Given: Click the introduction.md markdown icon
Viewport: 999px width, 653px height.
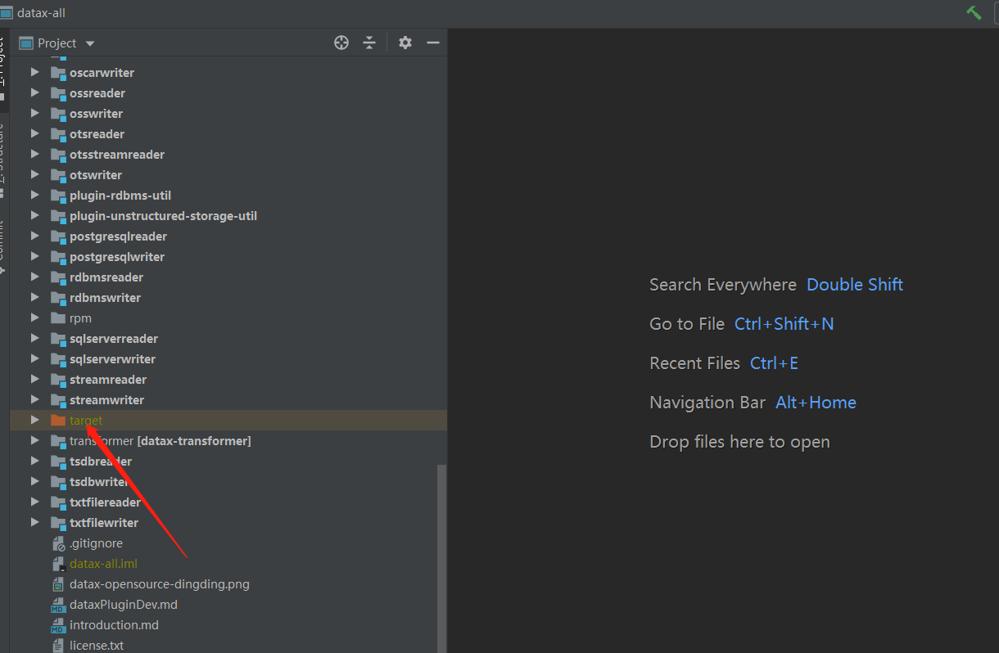Looking at the screenshot, I should pos(58,625).
